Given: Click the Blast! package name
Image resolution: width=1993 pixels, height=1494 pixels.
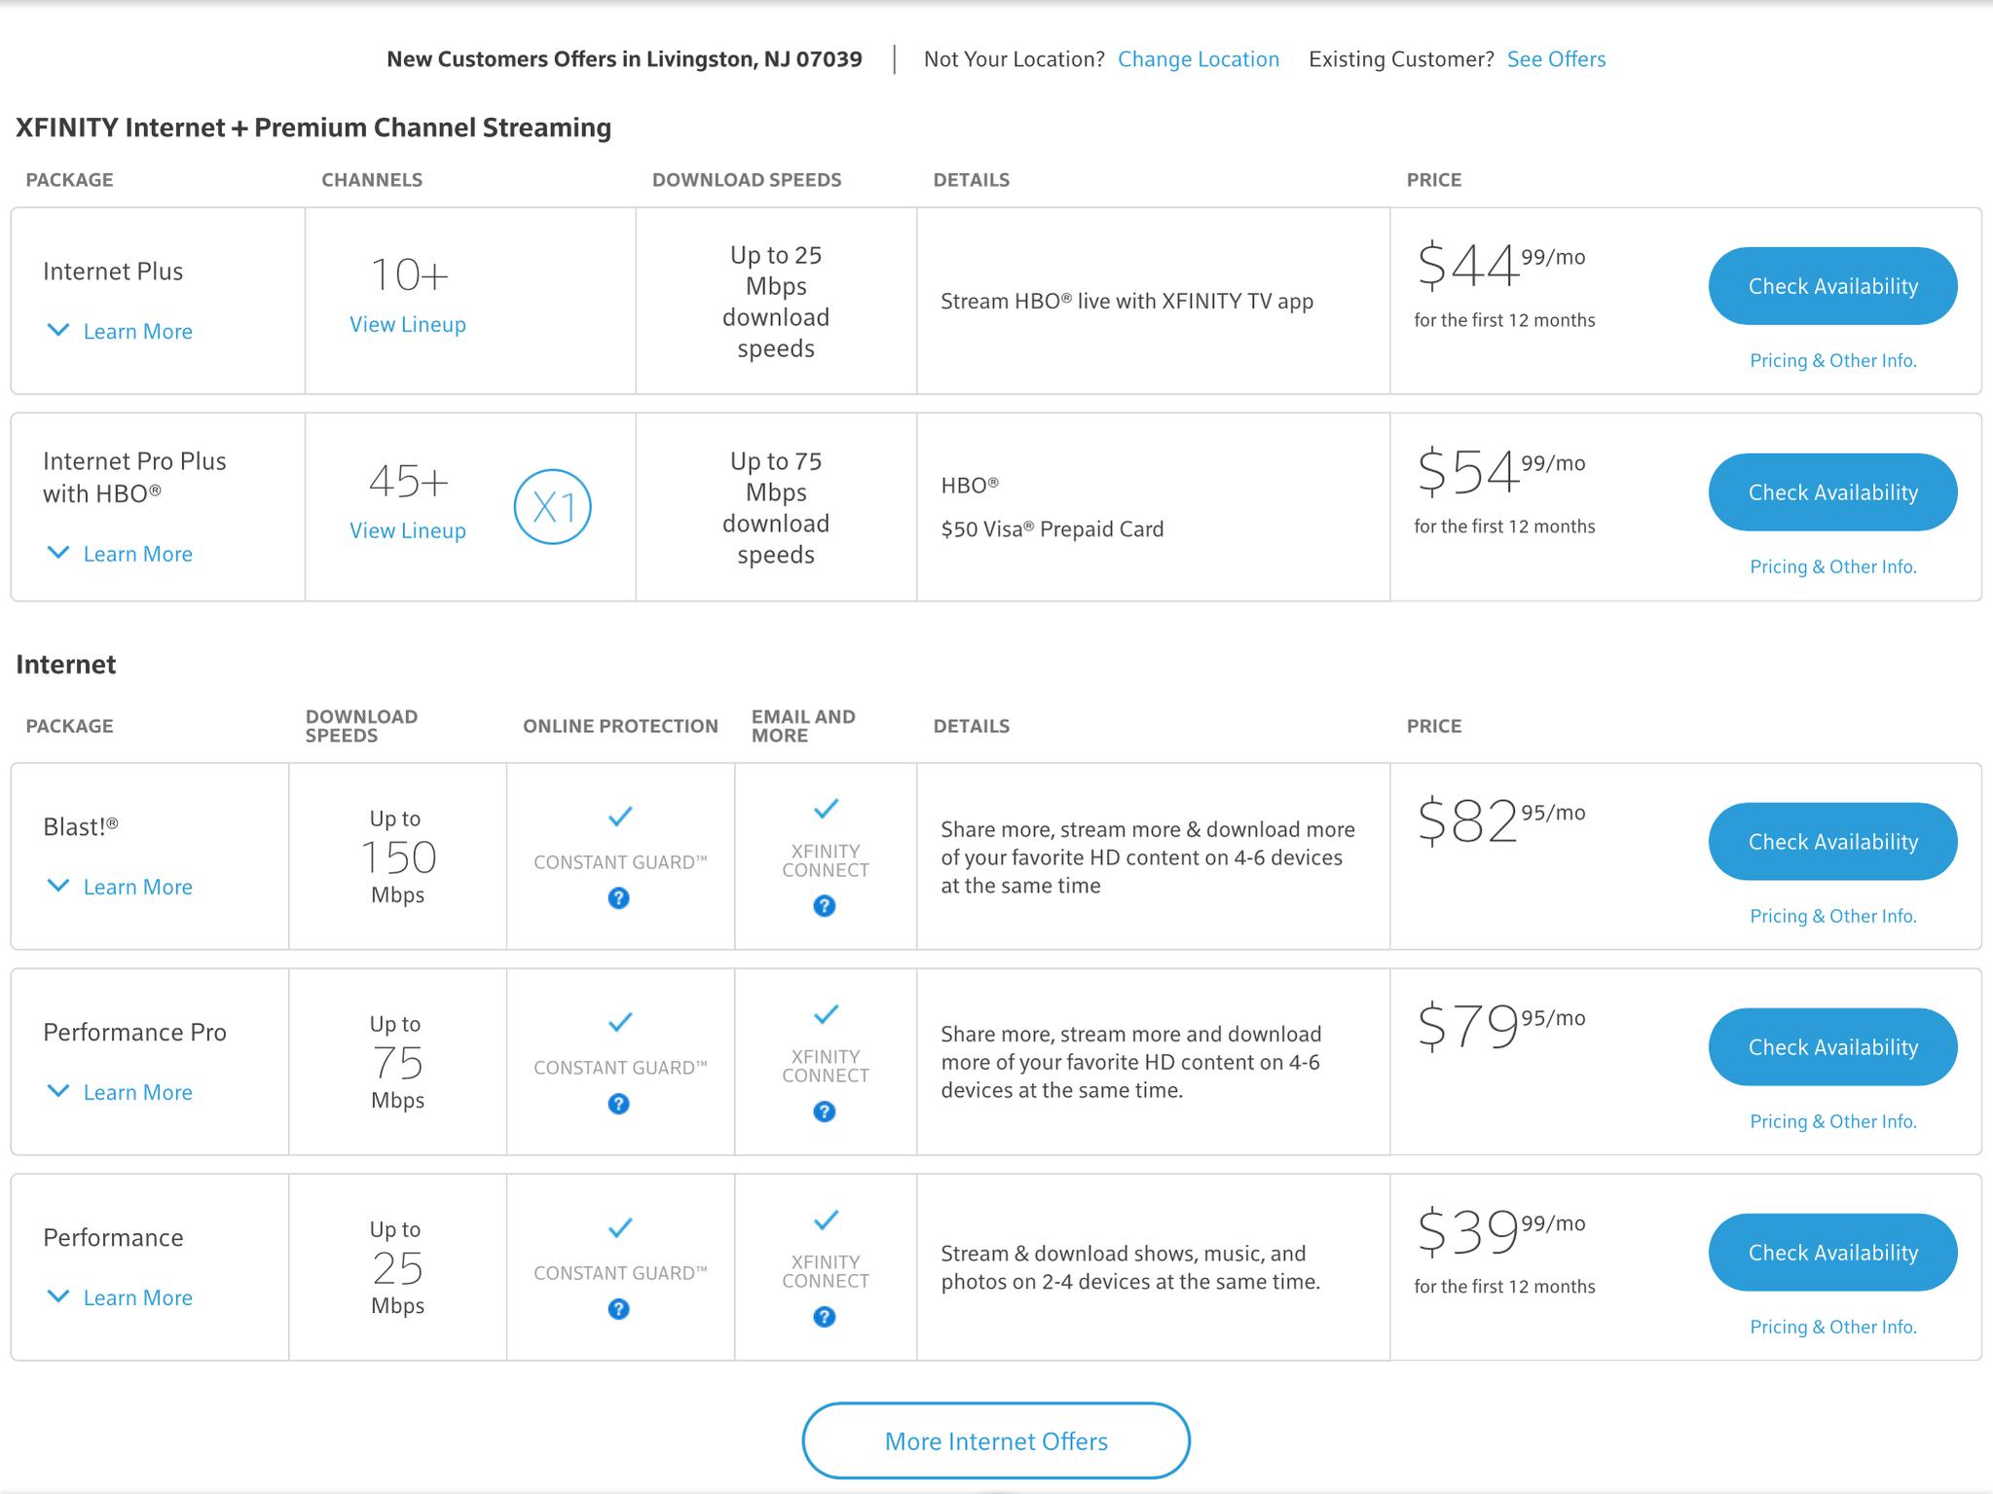Looking at the screenshot, I should coord(81,827).
